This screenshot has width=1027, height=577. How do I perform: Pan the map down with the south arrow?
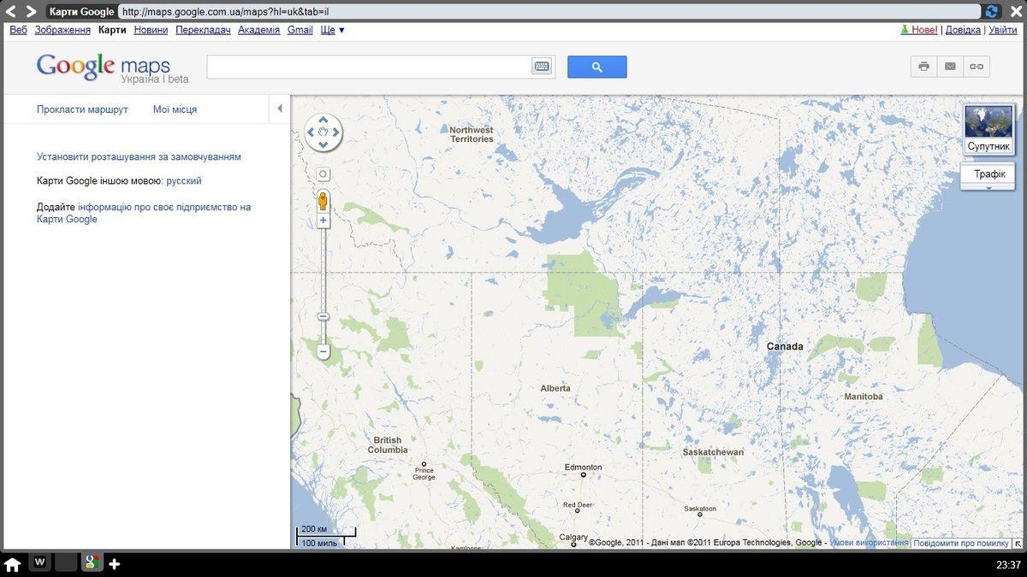(324, 144)
